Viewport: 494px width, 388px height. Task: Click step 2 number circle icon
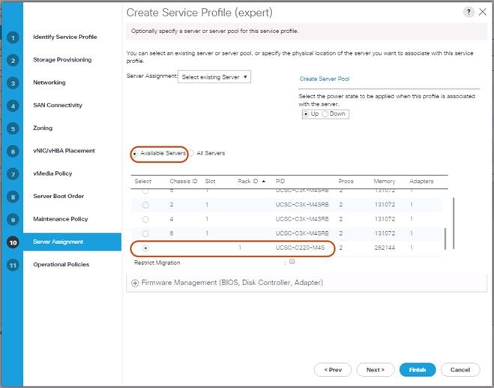point(12,60)
